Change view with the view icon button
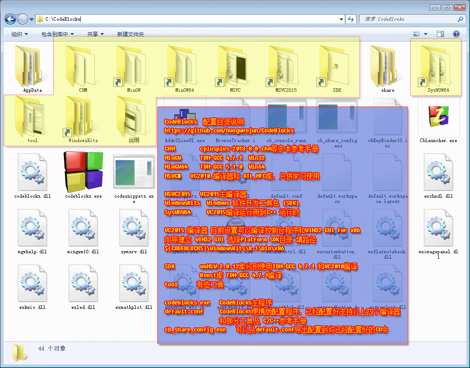 [416, 34]
